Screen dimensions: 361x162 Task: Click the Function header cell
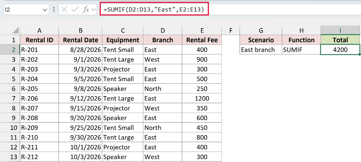(301, 40)
